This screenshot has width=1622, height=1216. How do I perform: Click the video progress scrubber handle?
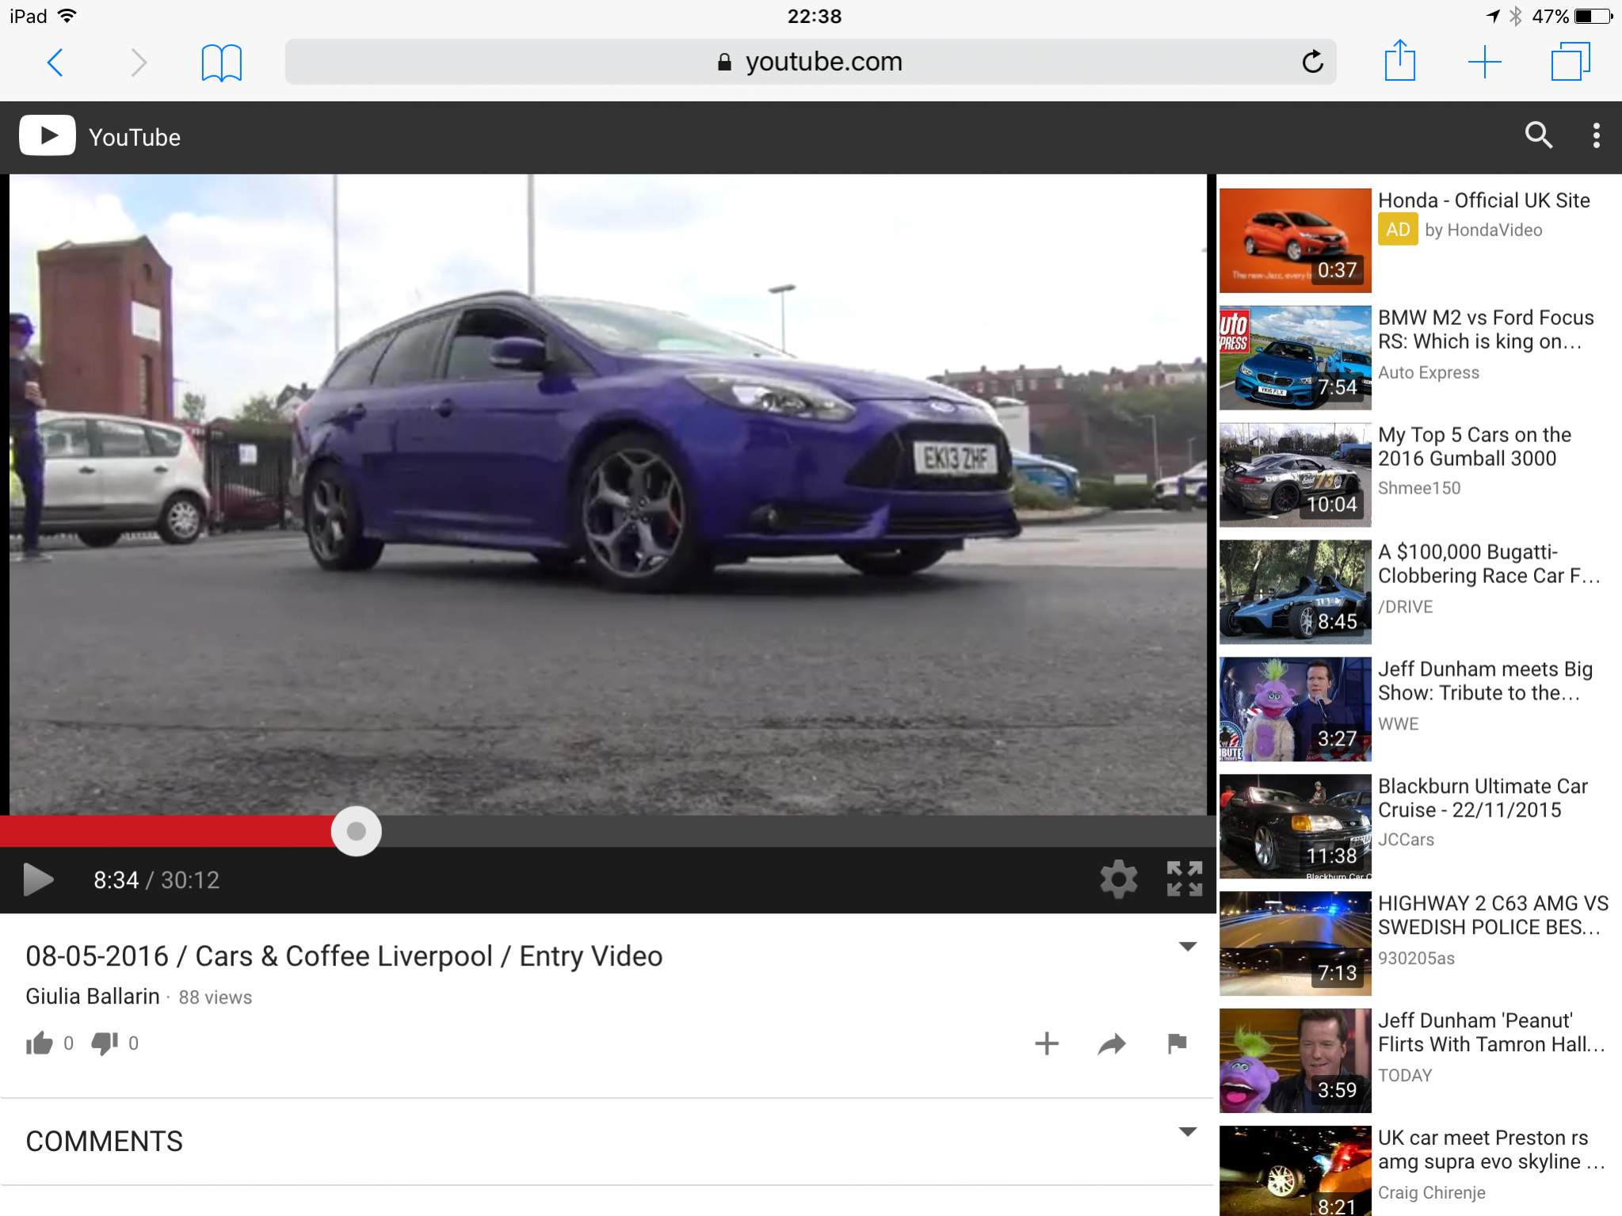pyautogui.click(x=357, y=831)
